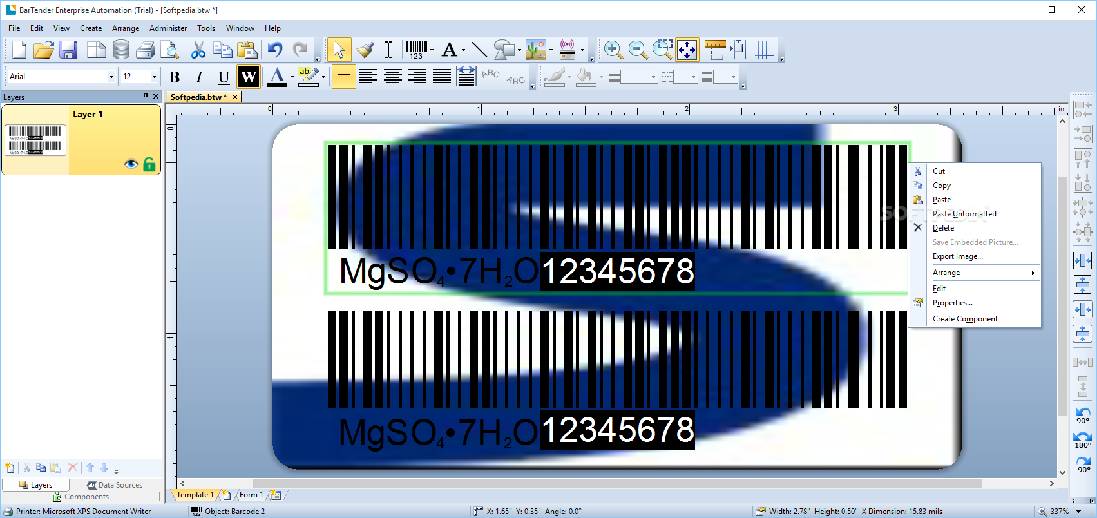Select the pointer selection tool
Image resolution: width=1097 pixels, height=518 pixels.
point(339,50)
